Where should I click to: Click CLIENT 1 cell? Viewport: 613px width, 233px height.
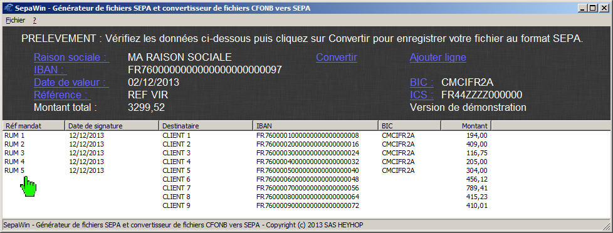point(176,136)
